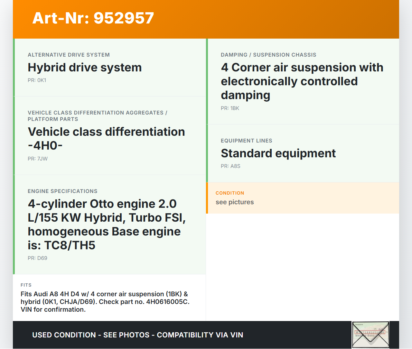
Task: Click the orange Condition label
Action: tap(230, 193)
